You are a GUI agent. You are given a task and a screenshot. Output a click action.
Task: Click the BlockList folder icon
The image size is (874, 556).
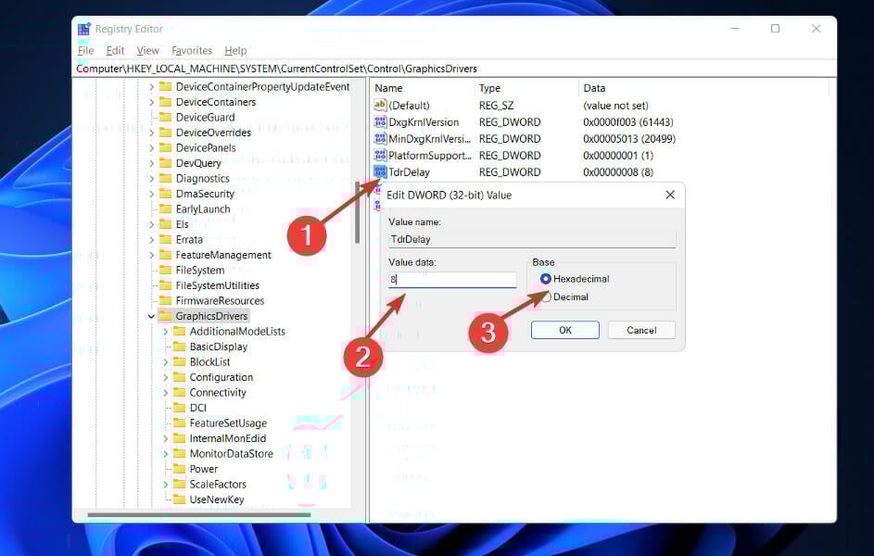(180, 361)
